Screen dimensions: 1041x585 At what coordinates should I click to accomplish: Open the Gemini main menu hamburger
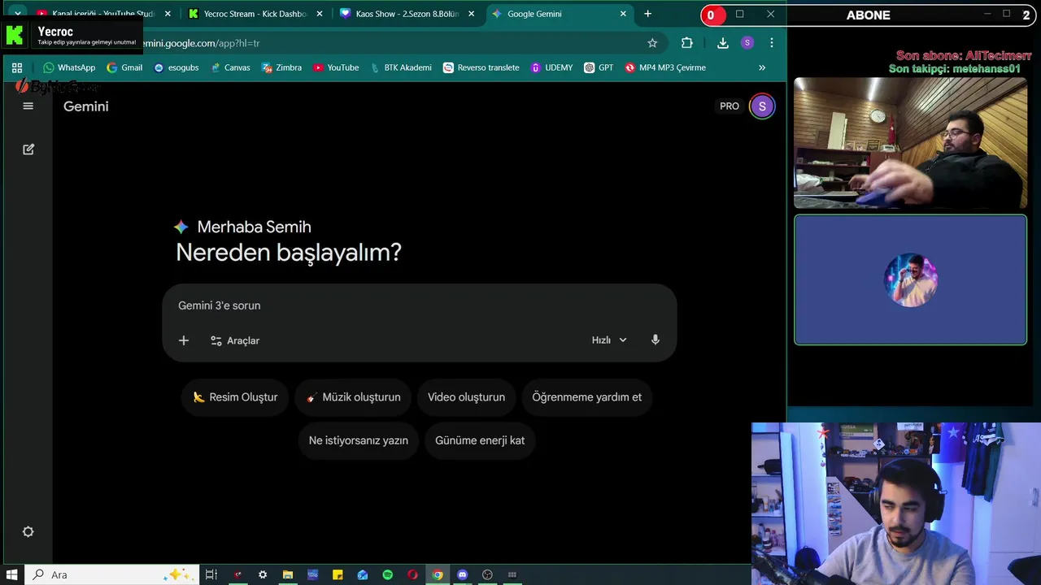click(28, 106)
